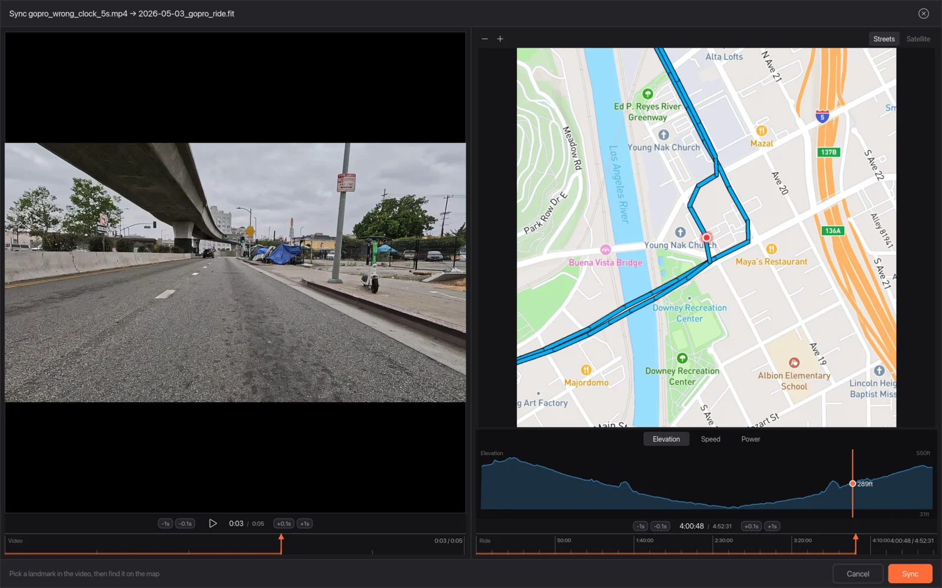Select Ed P. Reyes River Greenway pin
Image resolution: width=942 pixels, height=588 pixels.
coord(648,93)
